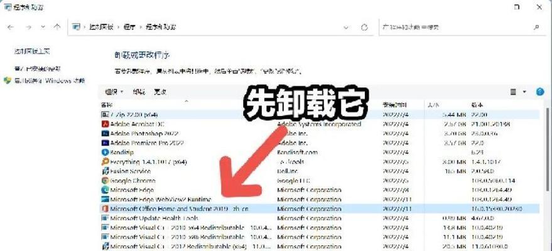552x251 pixels.
Task: Refresh the address bar location
Action: click(364, 28)
